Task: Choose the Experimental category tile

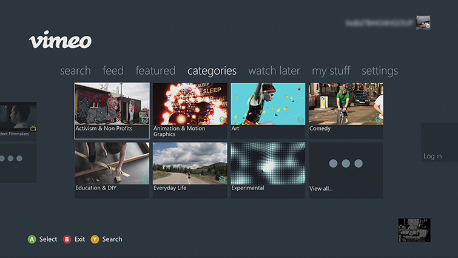Action: pos(268,169)
